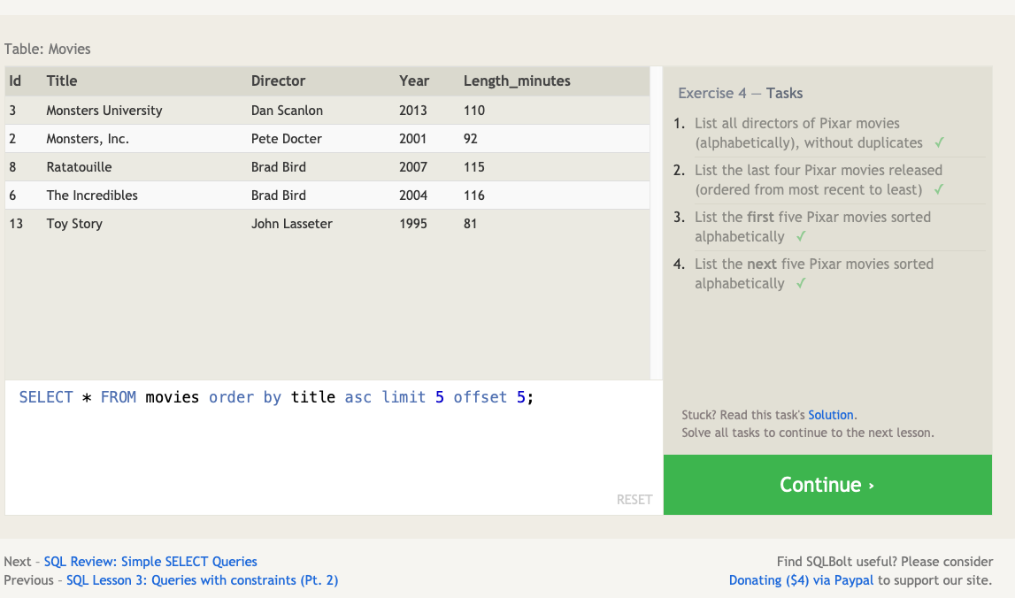1015x598 pixels.
Task: Click task 4 about next five Pixar movies
Action: [x=814, y=273]
